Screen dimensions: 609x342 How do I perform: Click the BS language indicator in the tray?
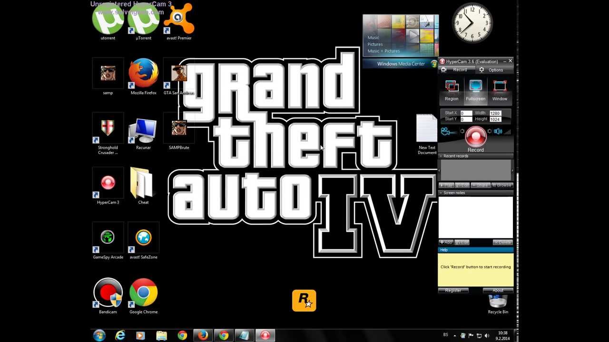pos(446,335)
